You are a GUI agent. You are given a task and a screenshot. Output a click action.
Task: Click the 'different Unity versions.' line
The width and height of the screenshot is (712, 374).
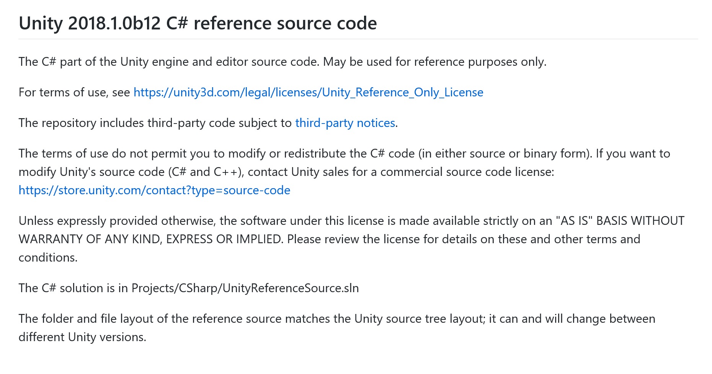(82, 337)
